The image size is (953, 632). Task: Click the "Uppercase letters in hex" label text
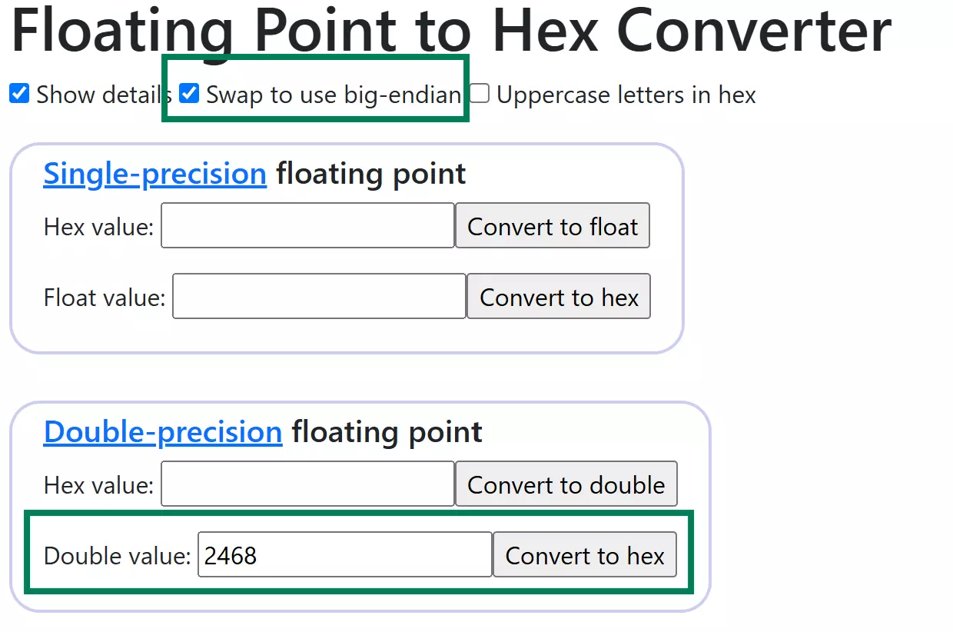click(x=626, y=95)
